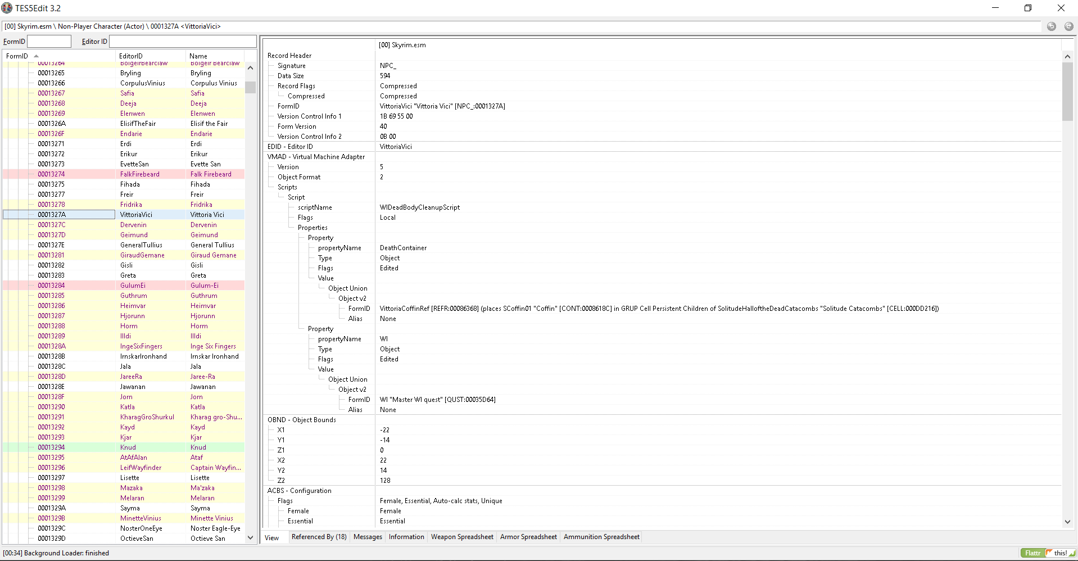Screen dimensions: 1078x561
Task: Select the 'Irnskar Ironhand' name cell
Action: pos(215,356)
